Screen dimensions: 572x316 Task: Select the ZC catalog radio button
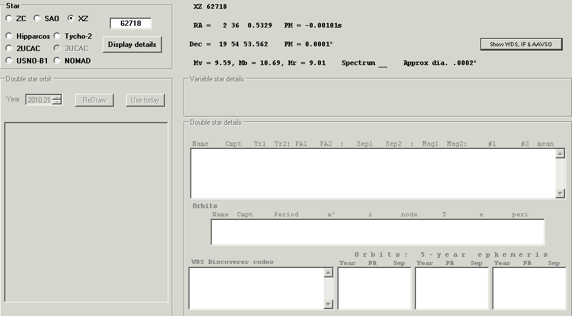pyautogui.click(x=9, y=18)
